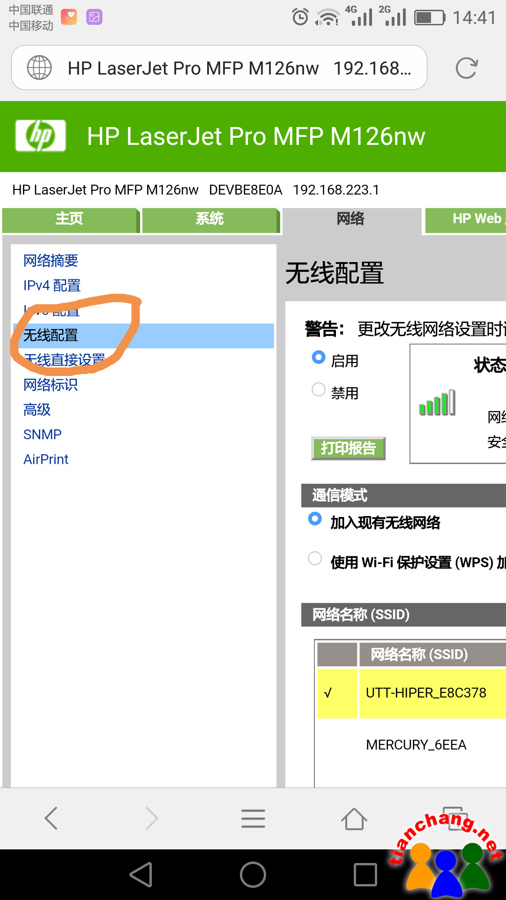Tap the Wi-Fi status bar icon
Viewport: 506px width, 900px height.
point(327,17)
